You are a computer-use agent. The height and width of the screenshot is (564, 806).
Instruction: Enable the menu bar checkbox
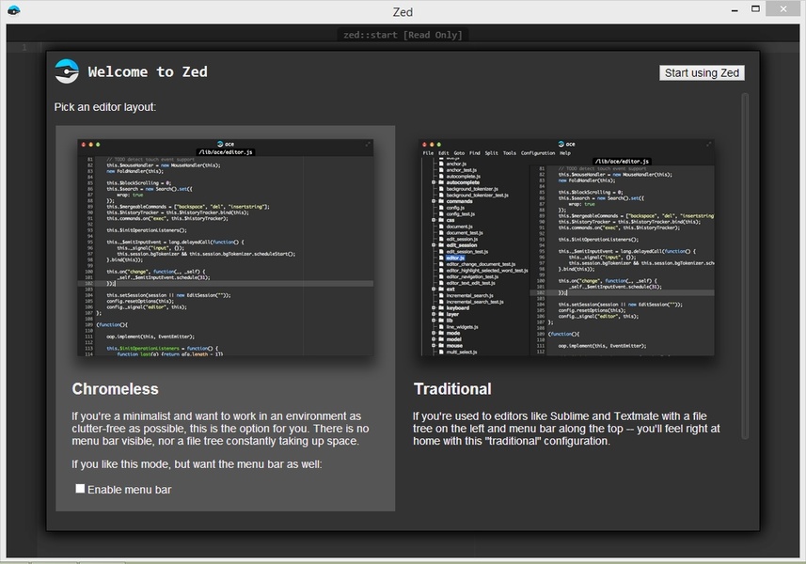point(80,489)
